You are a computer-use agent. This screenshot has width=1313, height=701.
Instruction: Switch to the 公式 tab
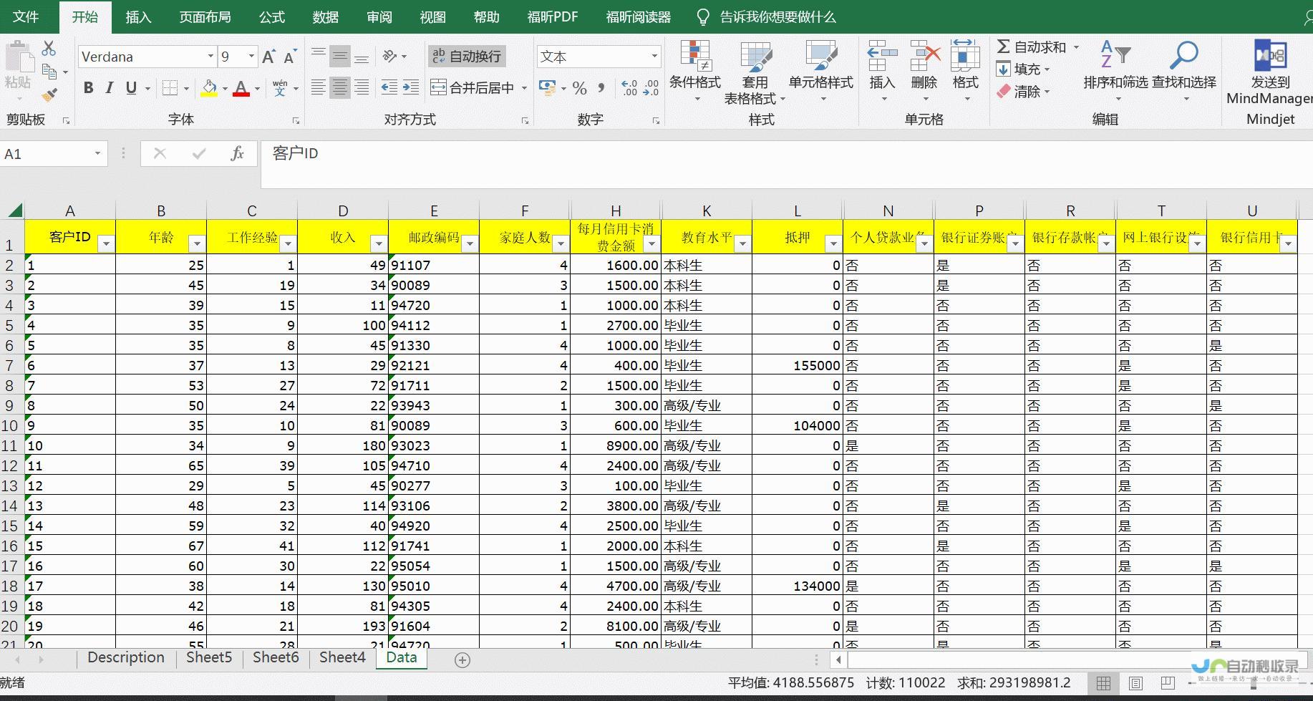(x=271, y=16)
